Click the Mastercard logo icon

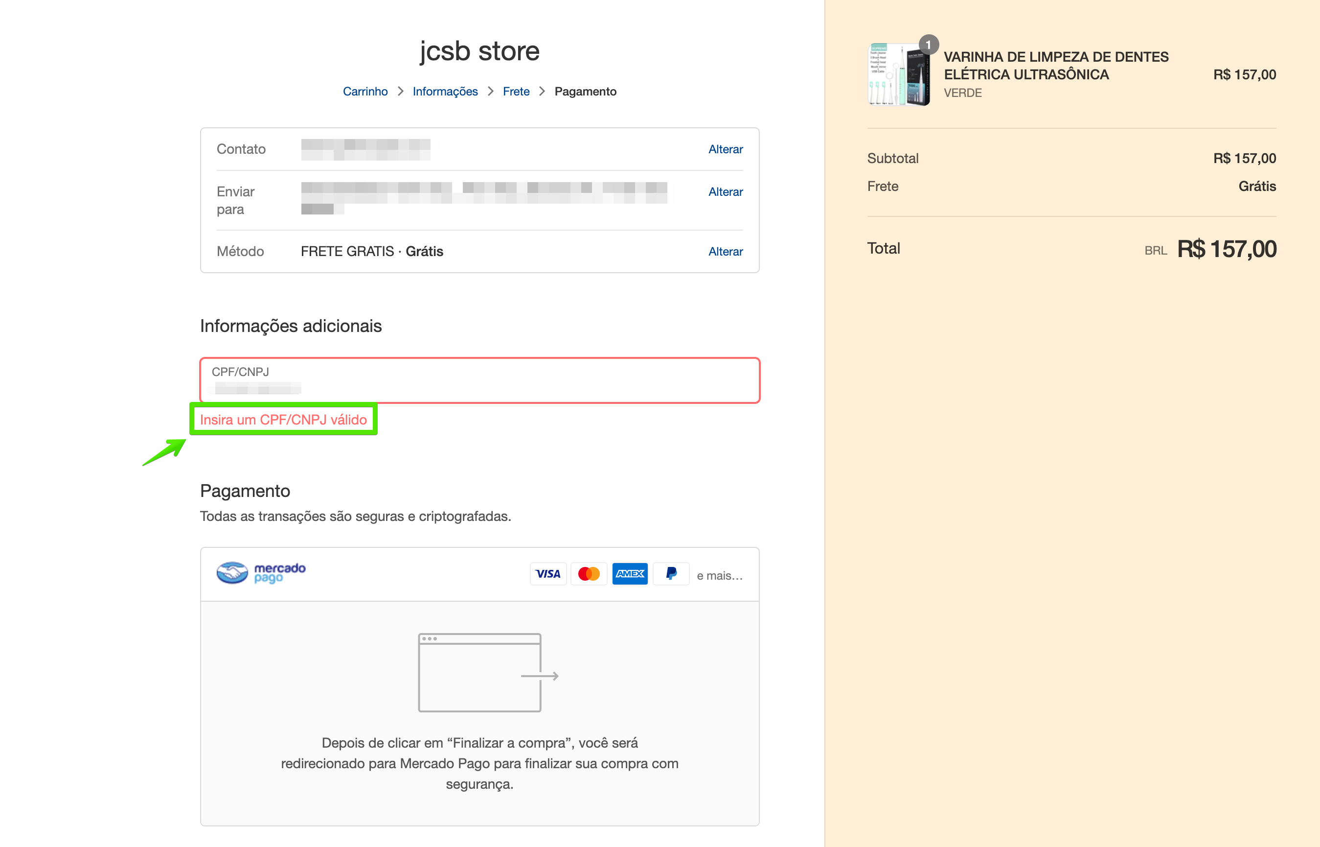pyautogui.click(x=589, y=574)
